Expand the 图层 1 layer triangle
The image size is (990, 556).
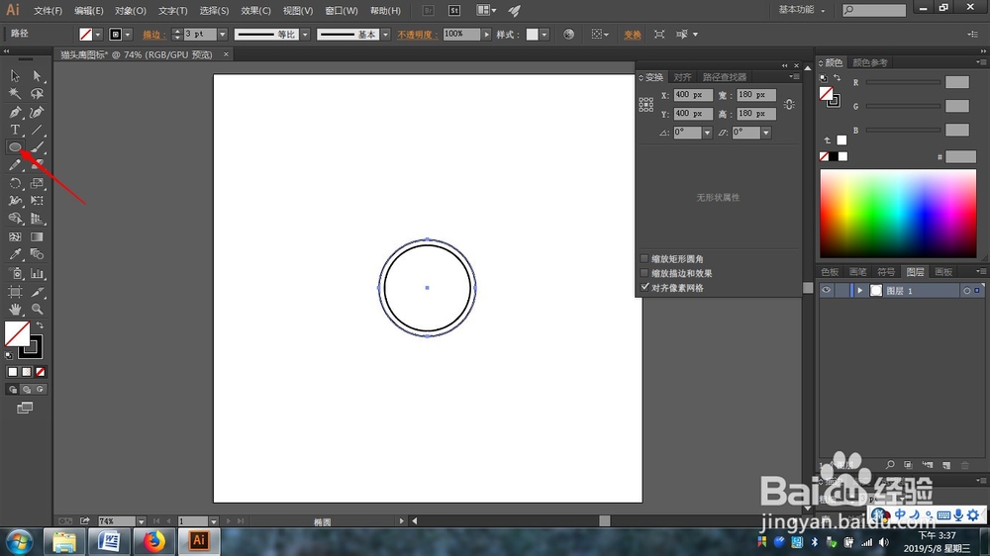coord(859,290)
